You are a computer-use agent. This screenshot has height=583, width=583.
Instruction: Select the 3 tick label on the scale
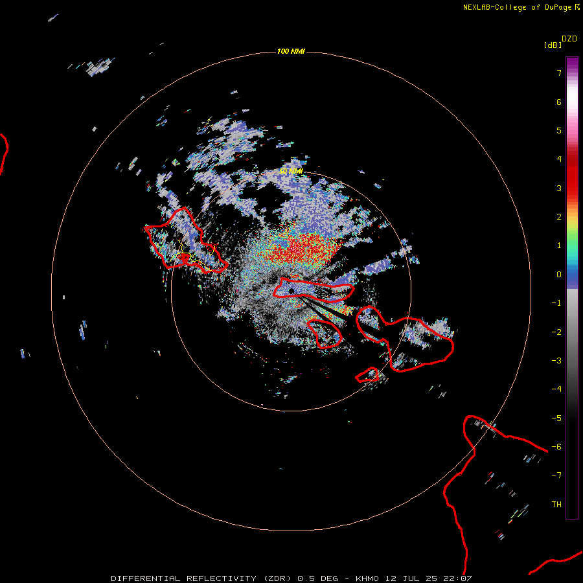(559, 188)
